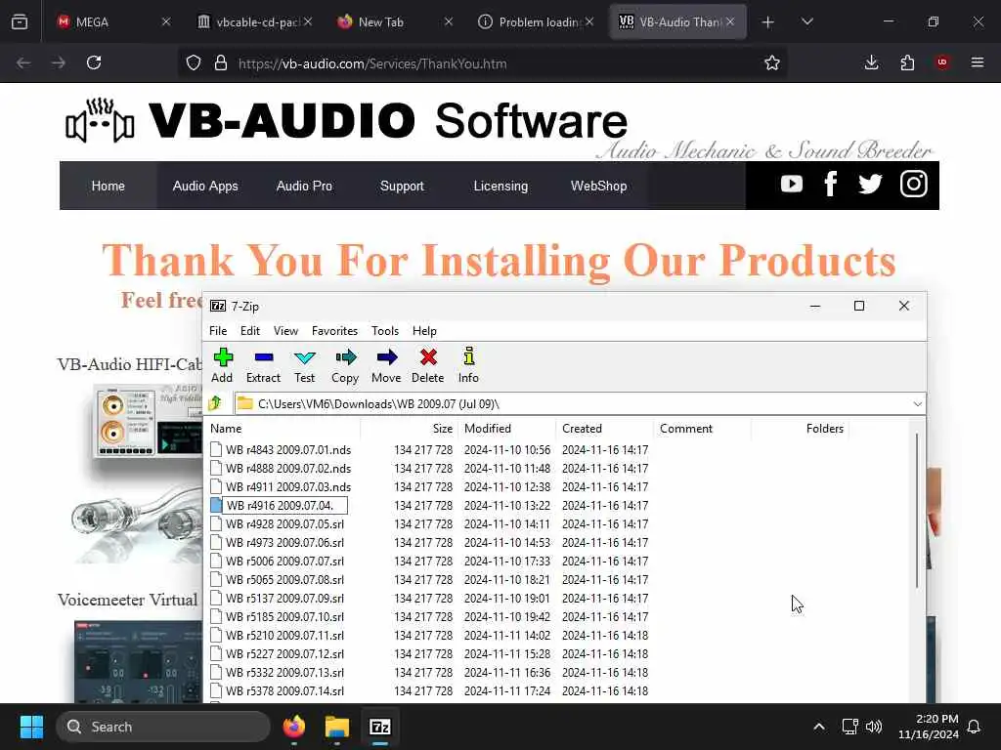
Task: Switch to the Problem loading page tab
Action: 535,21
